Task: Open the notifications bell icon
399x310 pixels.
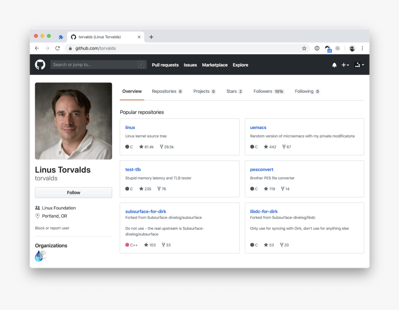Action: point(335,65)
